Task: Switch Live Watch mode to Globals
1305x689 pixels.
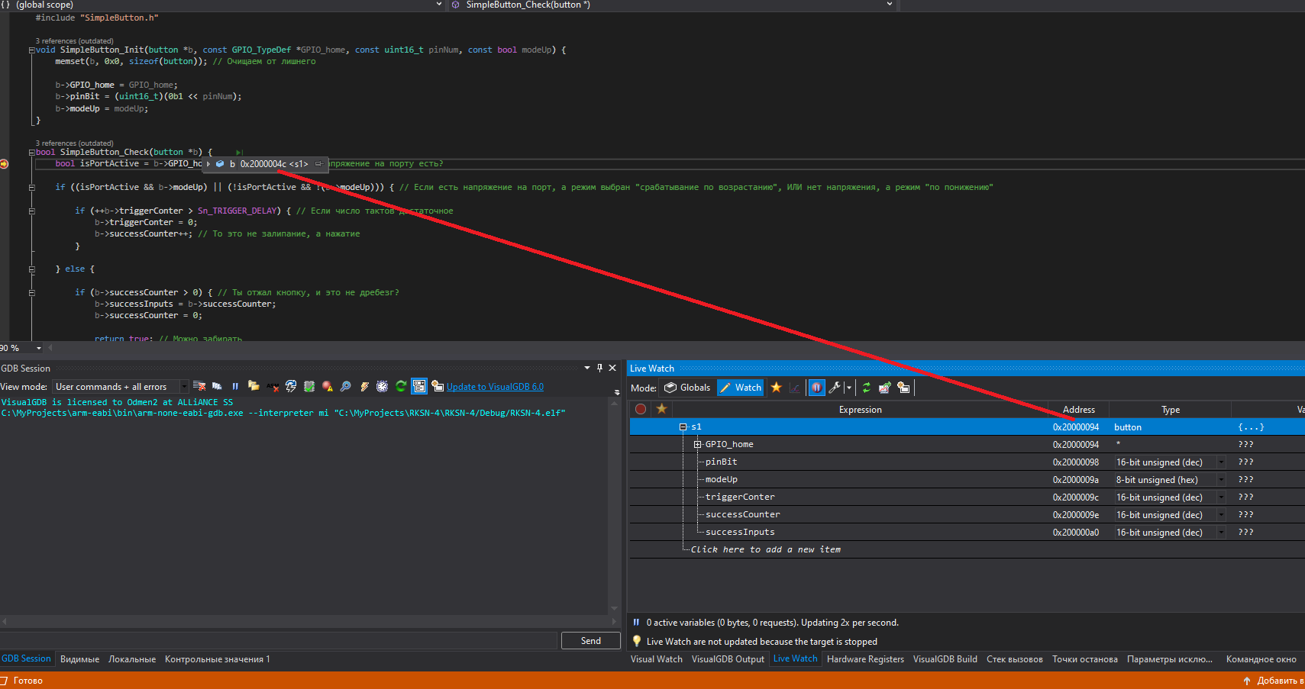Action: [x=688, y=388]
